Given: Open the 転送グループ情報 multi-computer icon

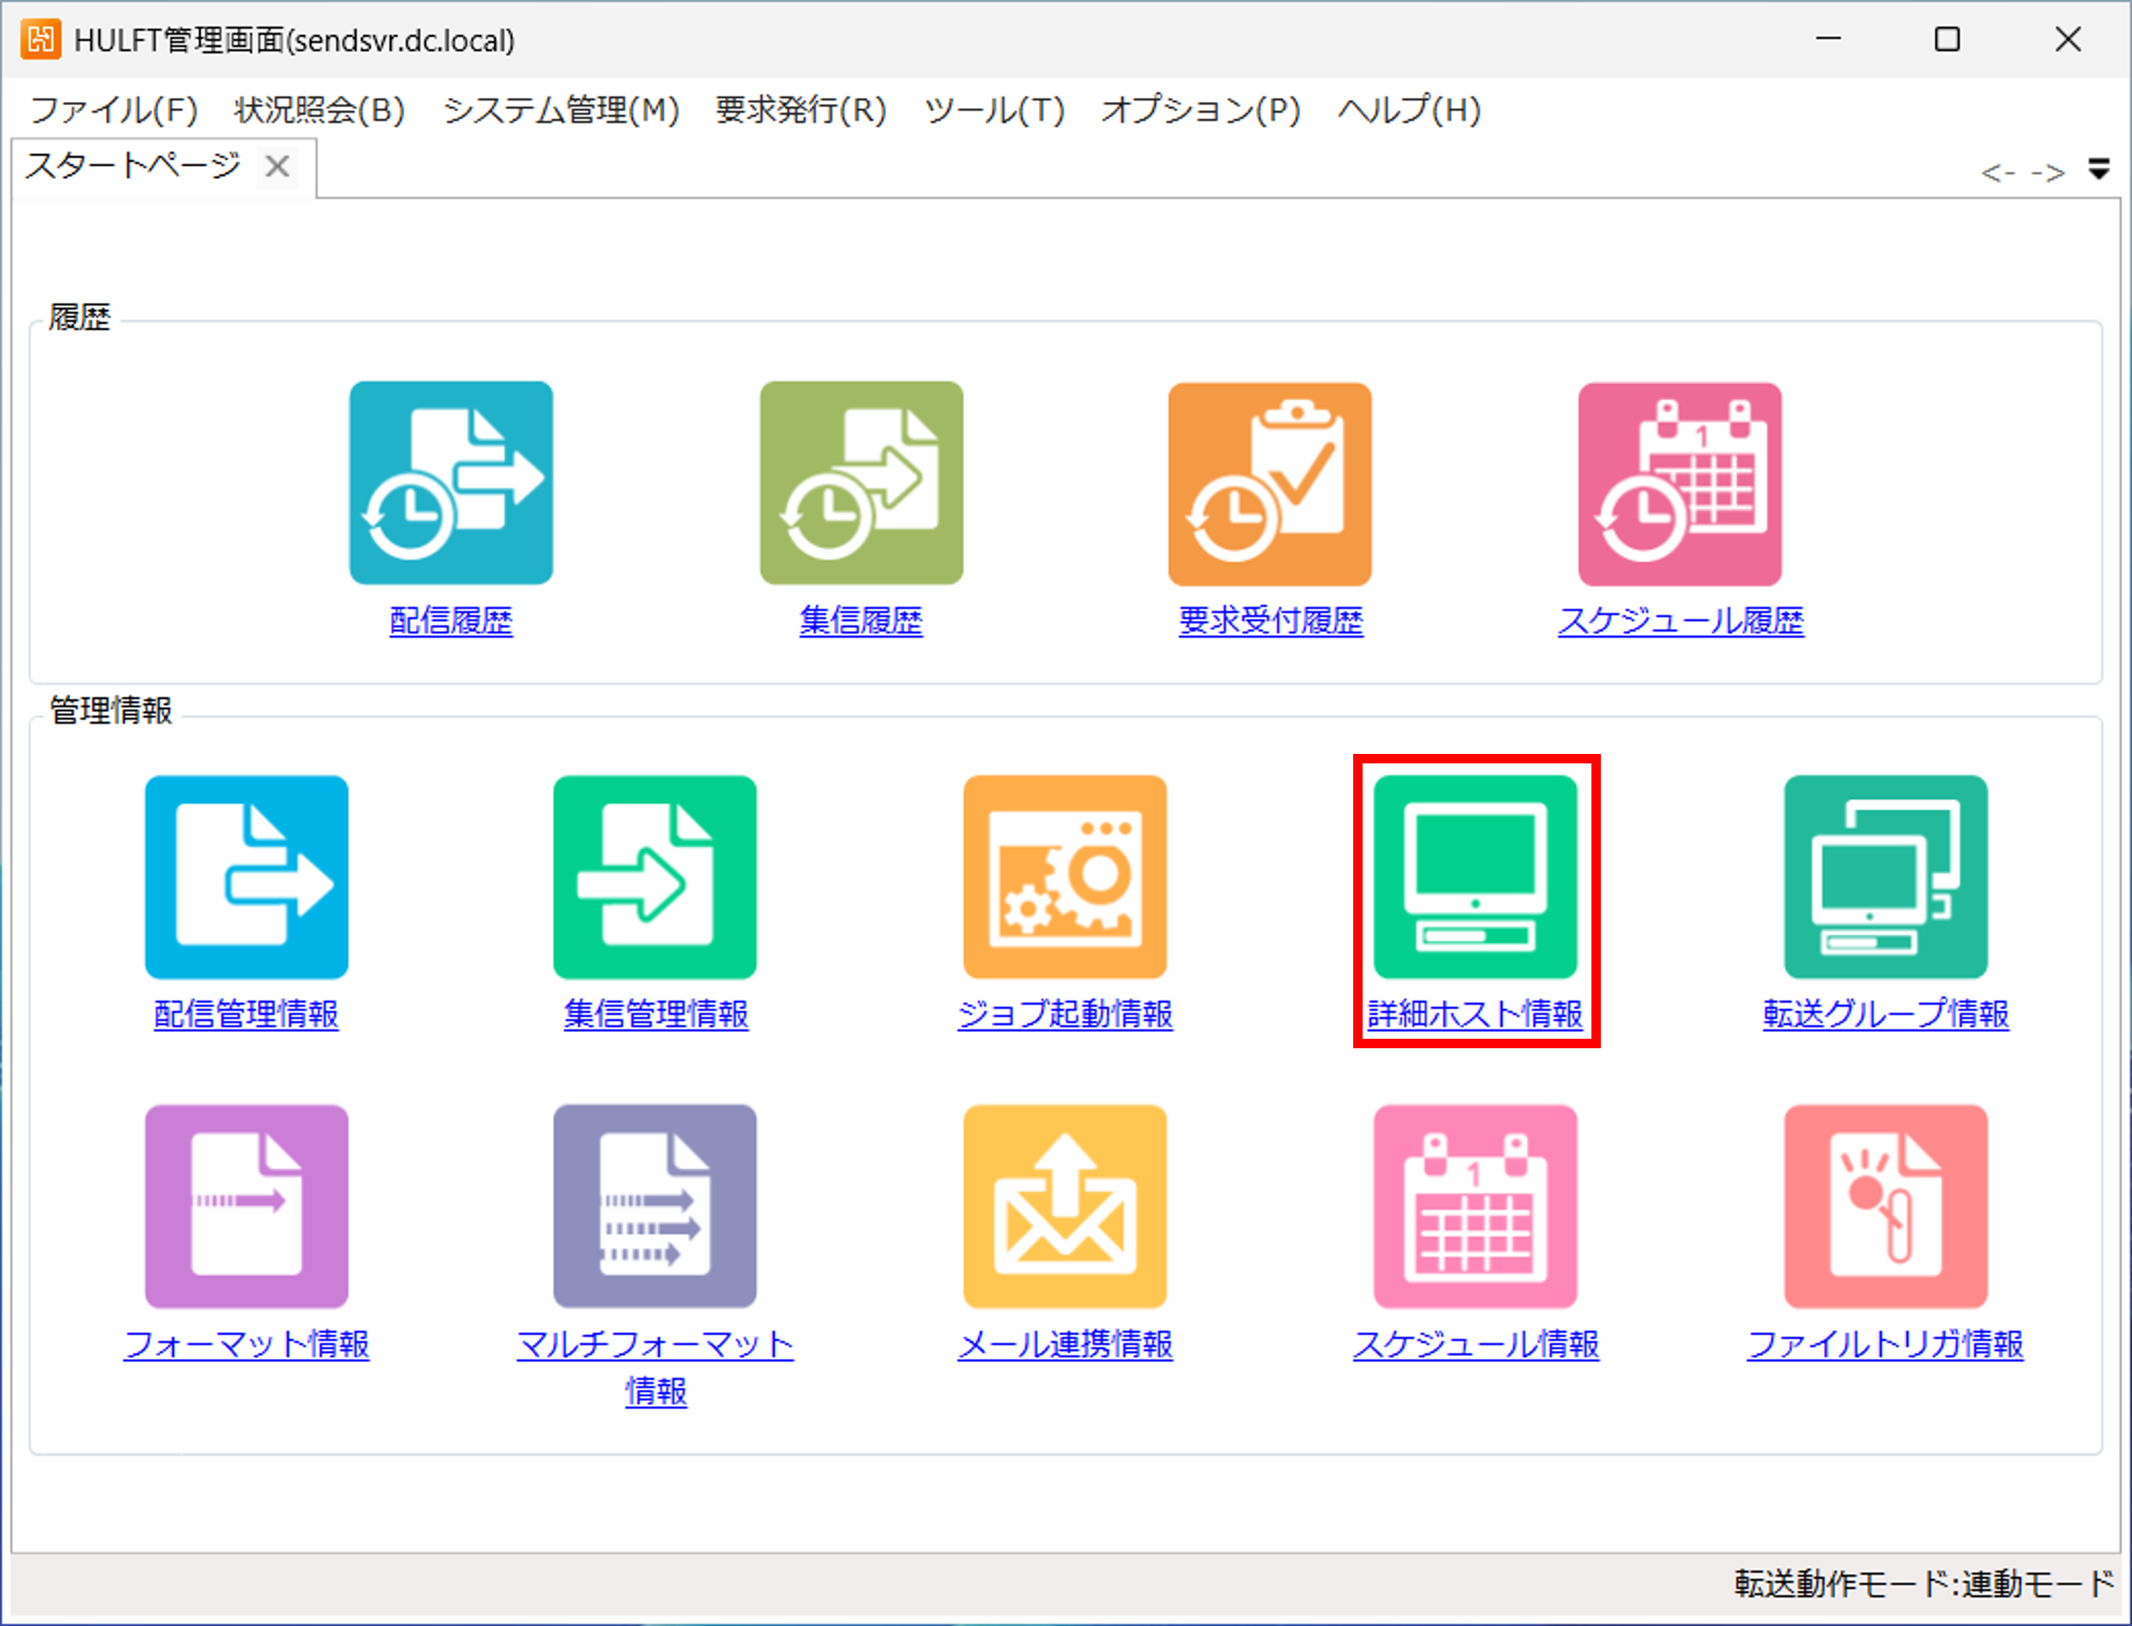Looking at the screenshot, I should 1885,877.
